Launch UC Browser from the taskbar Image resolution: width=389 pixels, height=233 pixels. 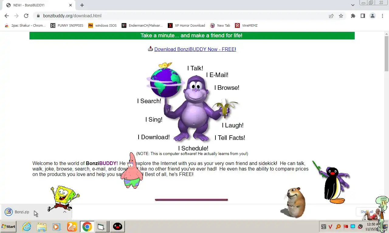click(x=72, y=227)
